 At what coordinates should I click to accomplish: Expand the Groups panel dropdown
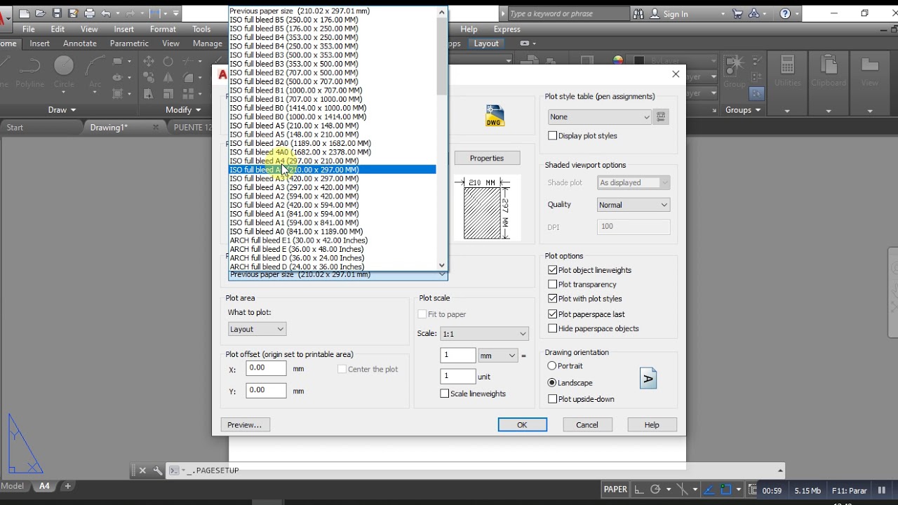click(744, 110)
